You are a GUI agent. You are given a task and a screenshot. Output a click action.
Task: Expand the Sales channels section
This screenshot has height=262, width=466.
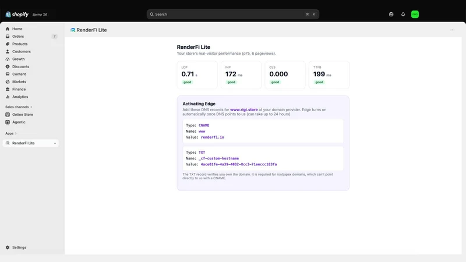[19, 107]
